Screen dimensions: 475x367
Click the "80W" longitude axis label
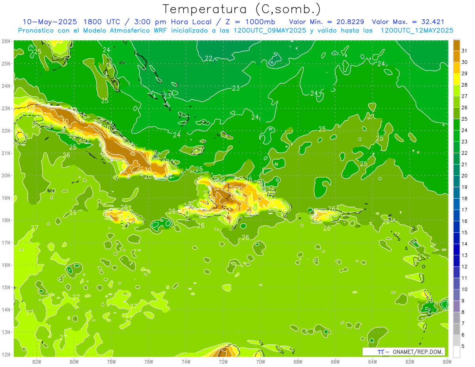[74, 361]
